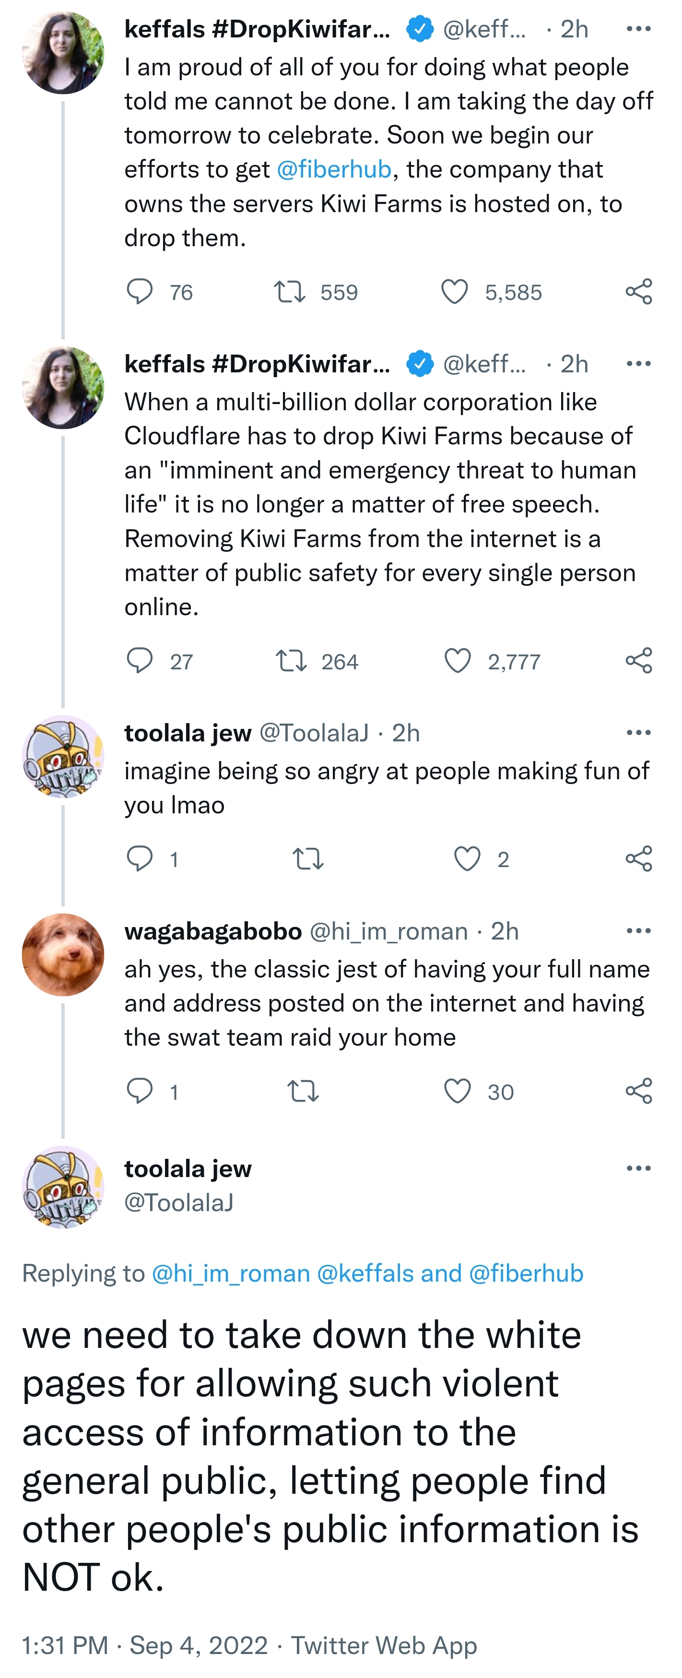This screenshot has width=682, height=1678.
Task: View wagabagabobo's dog profile picture
Action: pyautogui.click(x=63, y=954)
